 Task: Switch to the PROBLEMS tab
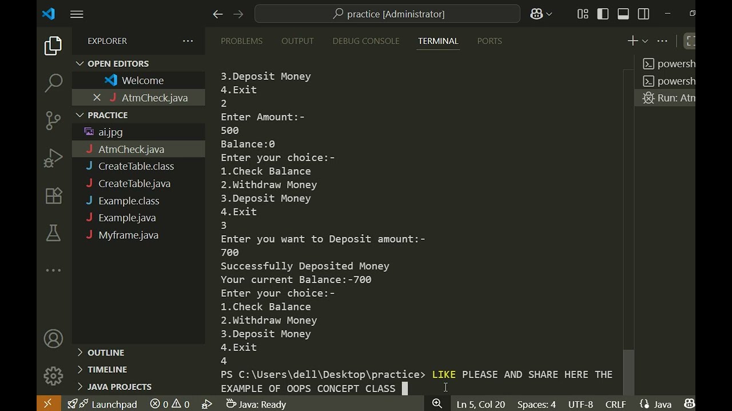click(x=242, y=41)
